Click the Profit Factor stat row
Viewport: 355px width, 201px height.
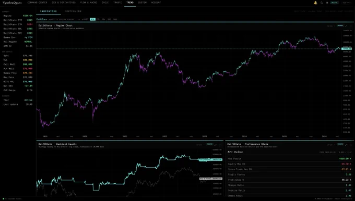(289, 174)
